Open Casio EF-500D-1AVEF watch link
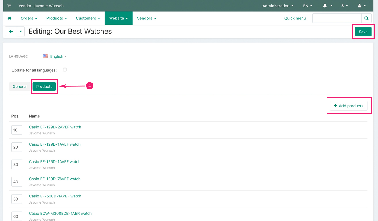This screenshot has width=378, height=221. (x=55, y=196)
